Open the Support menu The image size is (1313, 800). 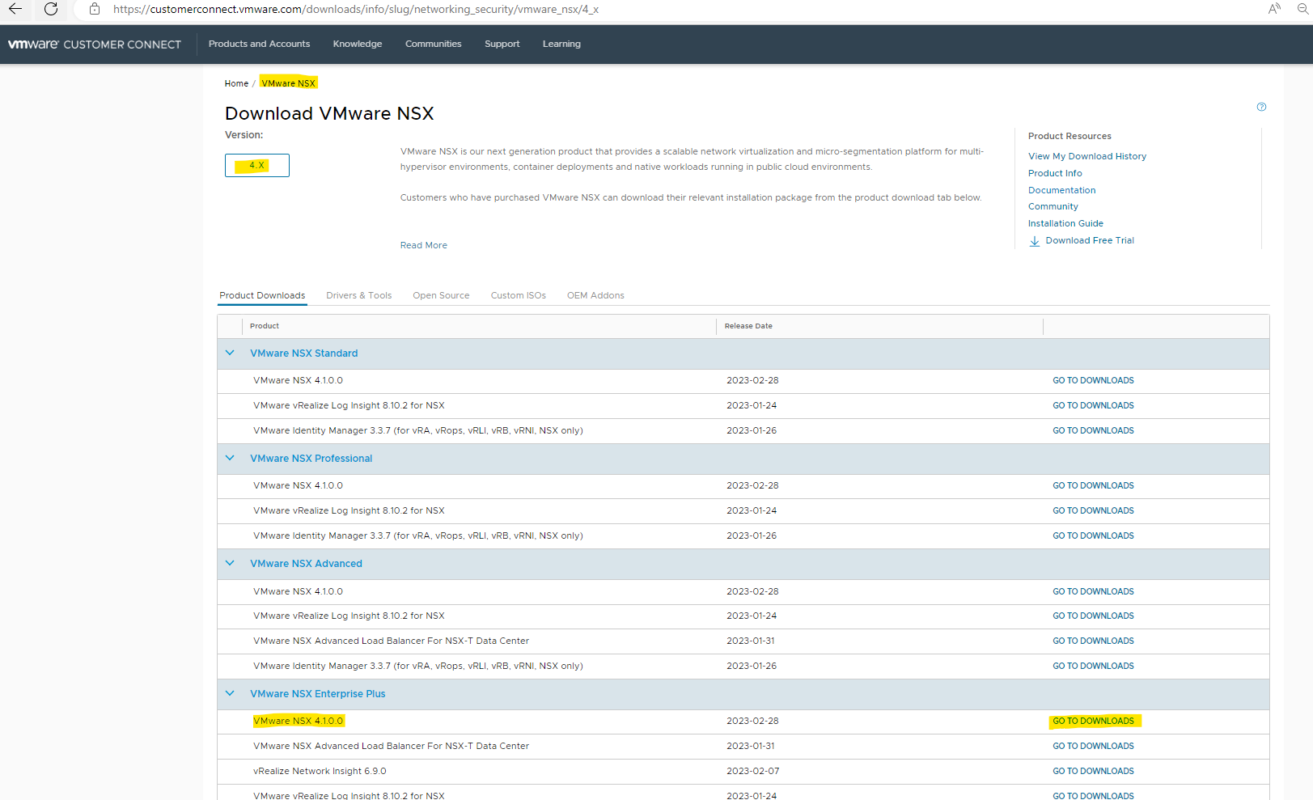pyautogui.click(x=502, y=44)
